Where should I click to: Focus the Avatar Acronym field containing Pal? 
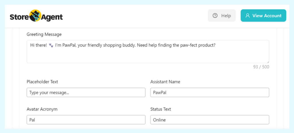click(86, 120)
